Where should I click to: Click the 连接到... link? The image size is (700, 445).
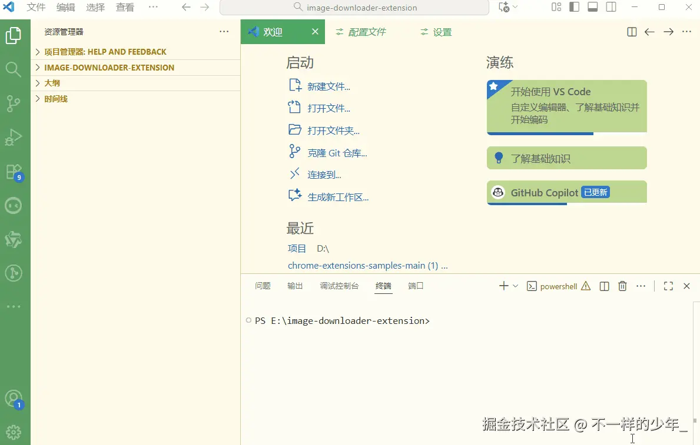pyautogui.click(x=324, y=175)
